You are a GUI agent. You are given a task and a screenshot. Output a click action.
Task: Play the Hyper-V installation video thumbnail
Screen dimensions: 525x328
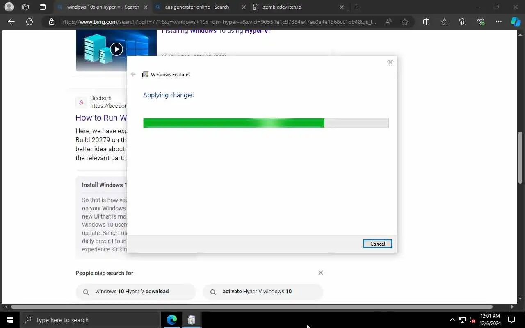pos(116,50)
